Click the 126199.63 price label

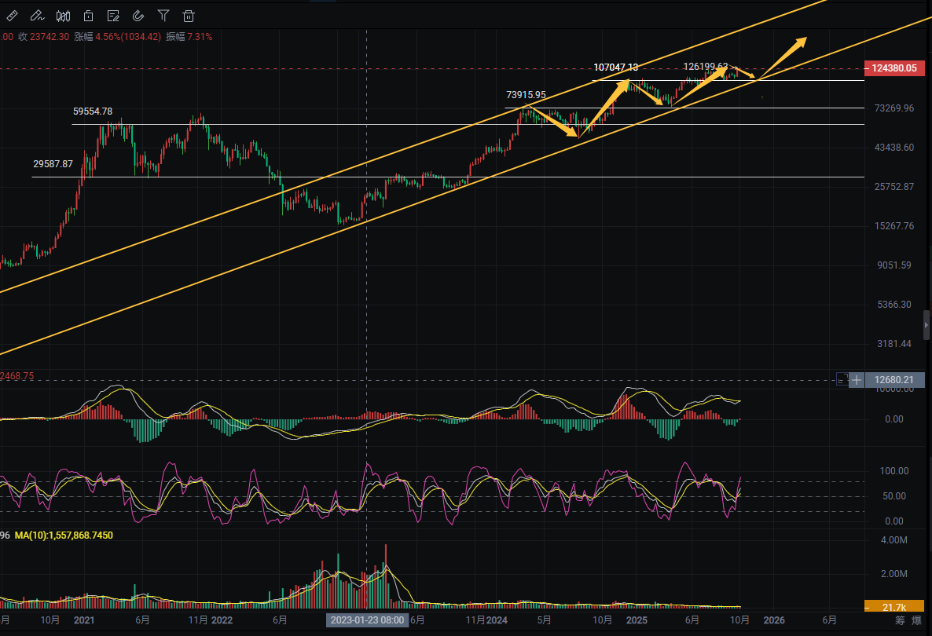706,67
